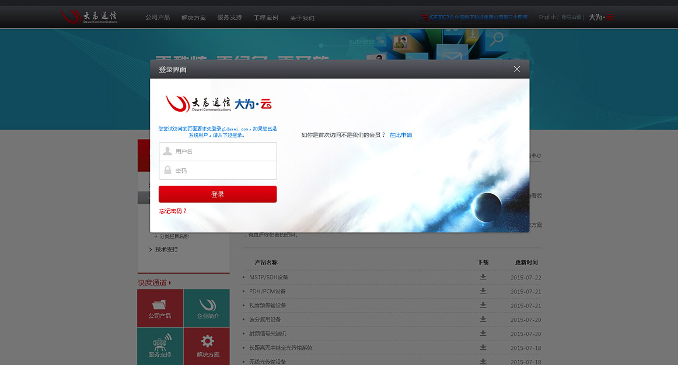678x365 pixels.
Task: Click the 用户名 username field
Action: click(218, 151)
